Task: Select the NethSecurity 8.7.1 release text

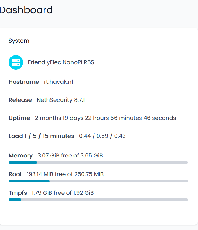Action: coord(61,100)
